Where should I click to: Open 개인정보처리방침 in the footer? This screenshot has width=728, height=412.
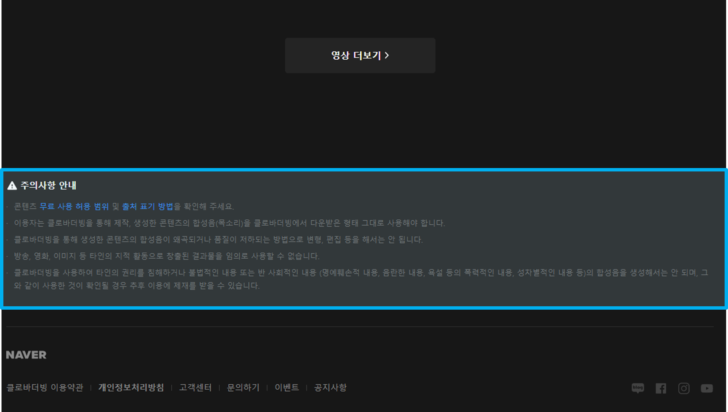coord(131,387)
